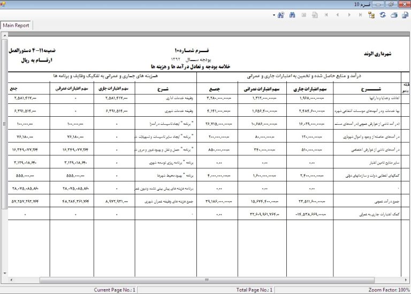Expand the zoom dropdown arrow in the toolbar
The image size is (411, 294).
coord(273,16)
